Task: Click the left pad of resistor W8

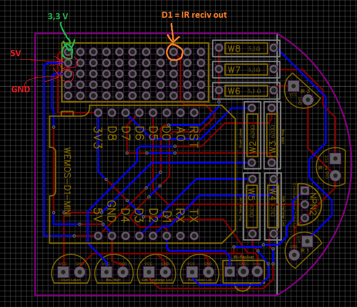Action: [219, 48]
